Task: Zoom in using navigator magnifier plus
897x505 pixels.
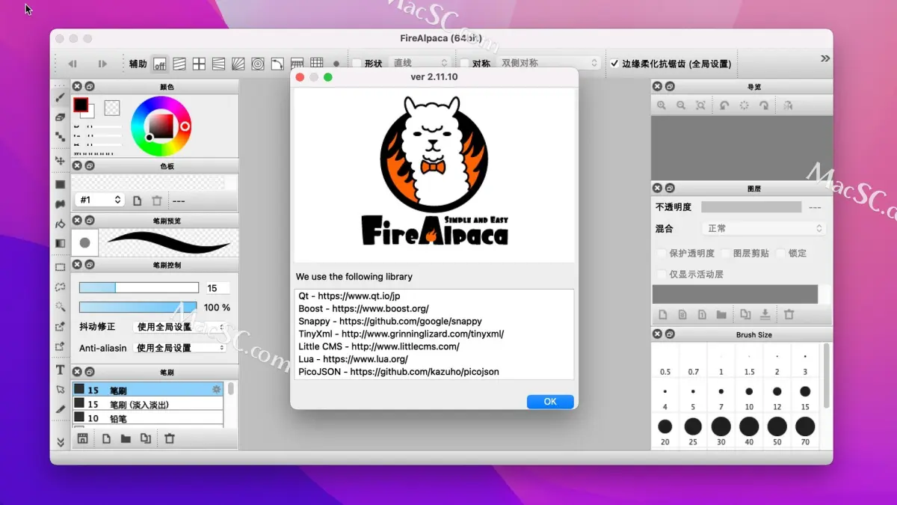Action: point(662,105)
